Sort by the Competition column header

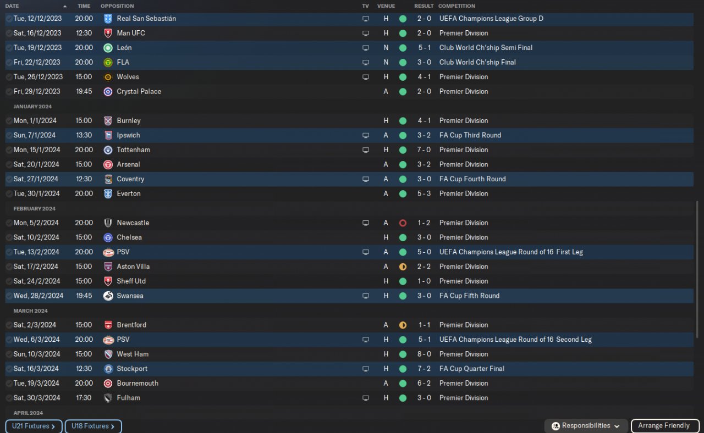click(457, 6)
